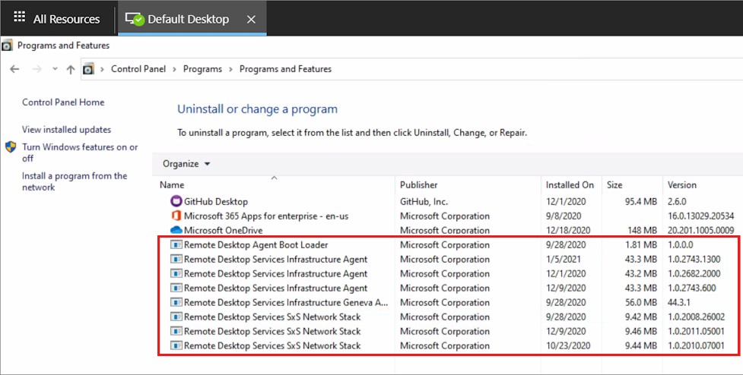Select Microsoft 365 Apps for enterprise - en-us
Image resolution: width=743 pixels, height=375 pixels.
pos(266,216)
